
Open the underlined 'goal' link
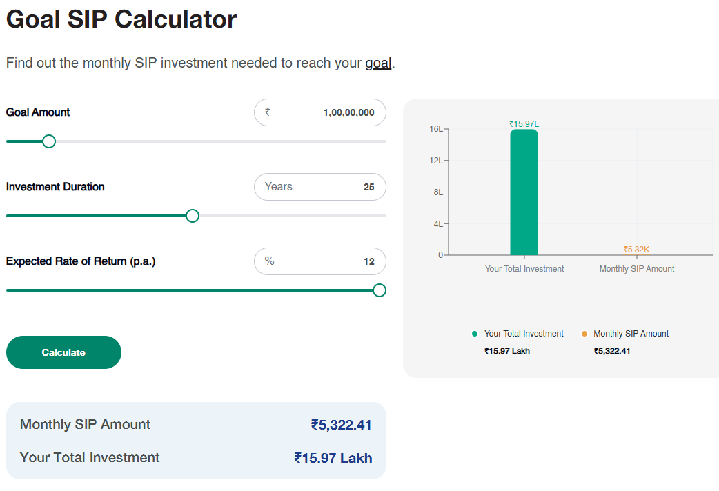click(x=378, y=63)
